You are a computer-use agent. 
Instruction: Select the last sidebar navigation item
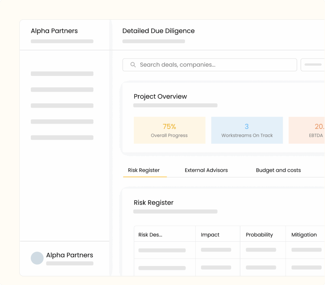point(62,138)
